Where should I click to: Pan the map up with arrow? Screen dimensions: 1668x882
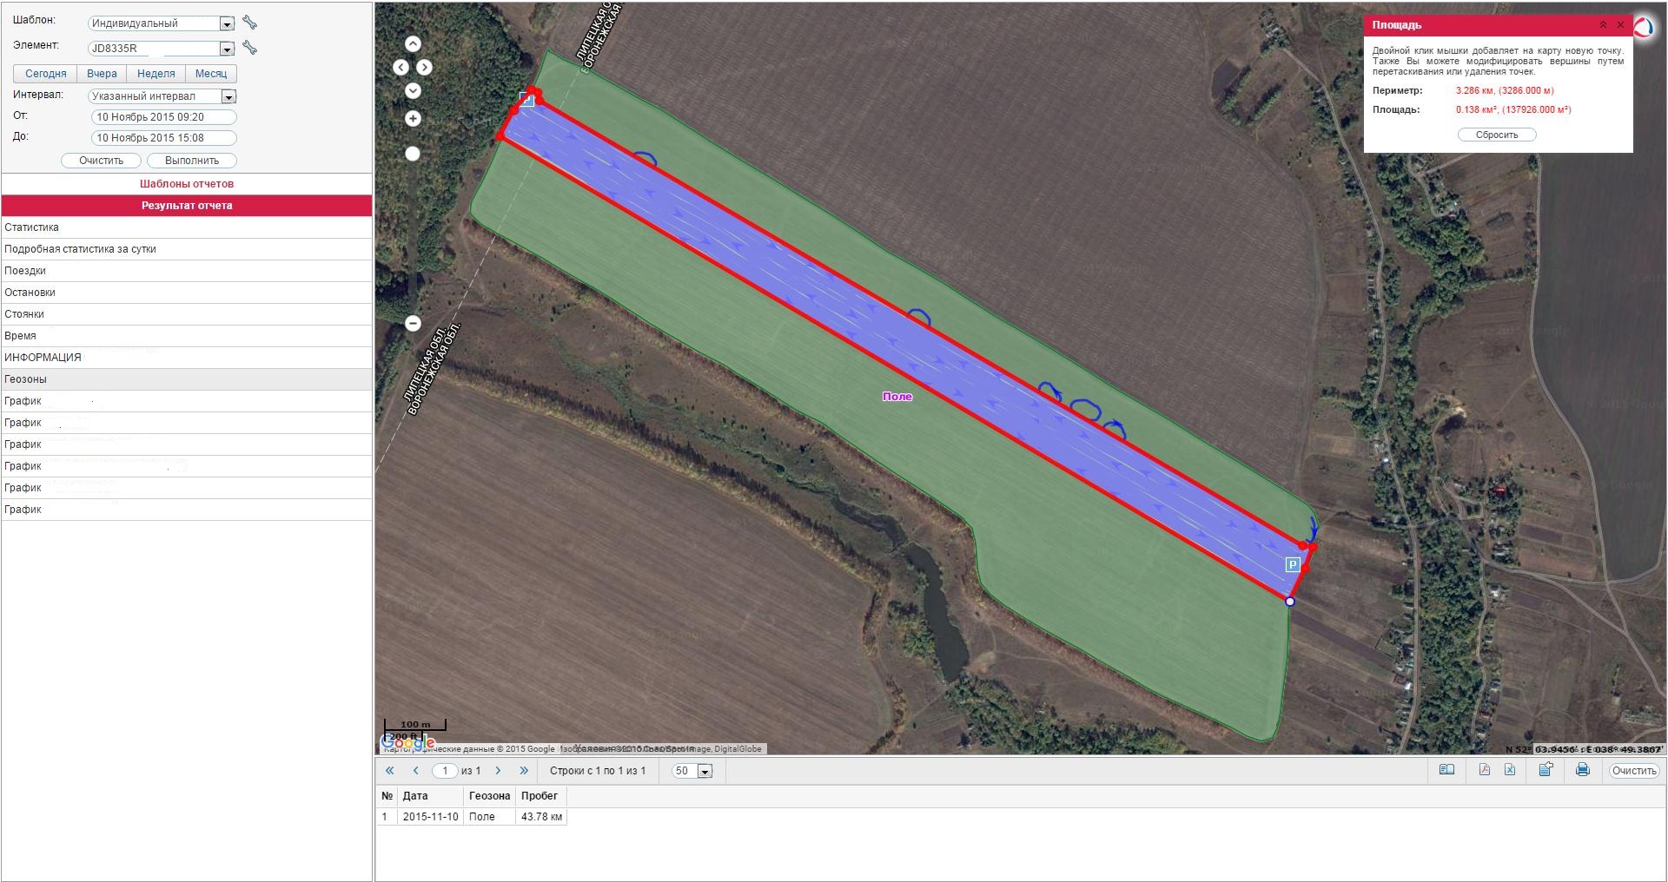[413, 43]
